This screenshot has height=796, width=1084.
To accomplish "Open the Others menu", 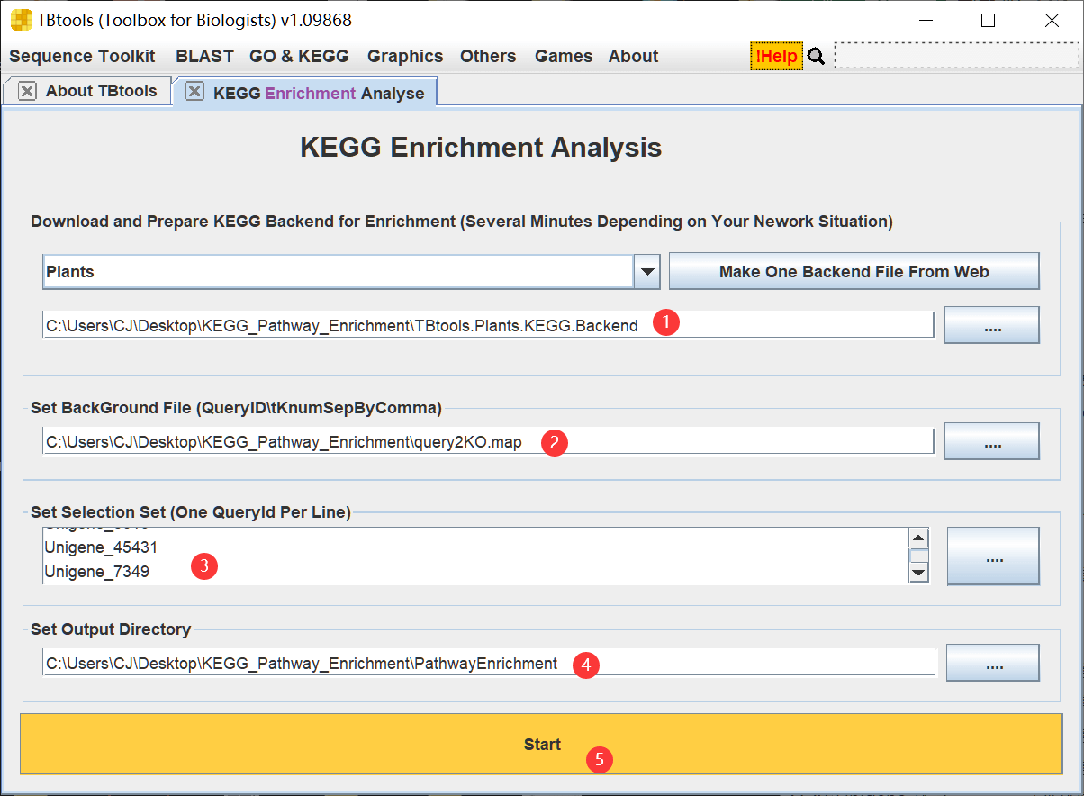I will click(488, 56).
